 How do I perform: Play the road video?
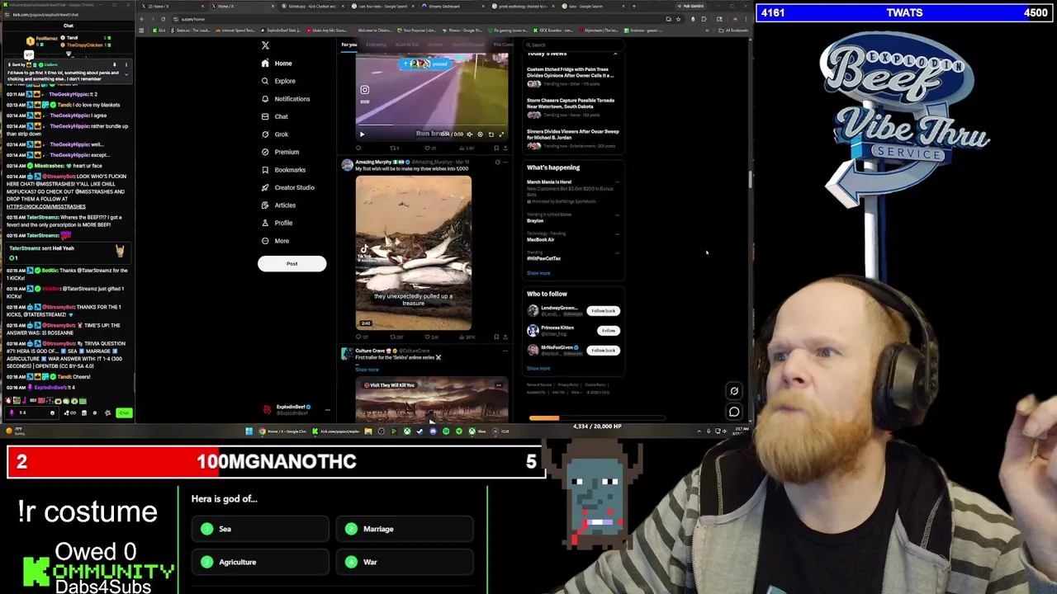361,134
